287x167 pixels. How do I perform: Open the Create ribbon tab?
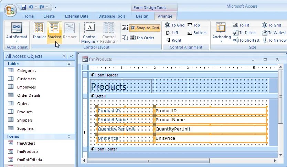(49, 16)
